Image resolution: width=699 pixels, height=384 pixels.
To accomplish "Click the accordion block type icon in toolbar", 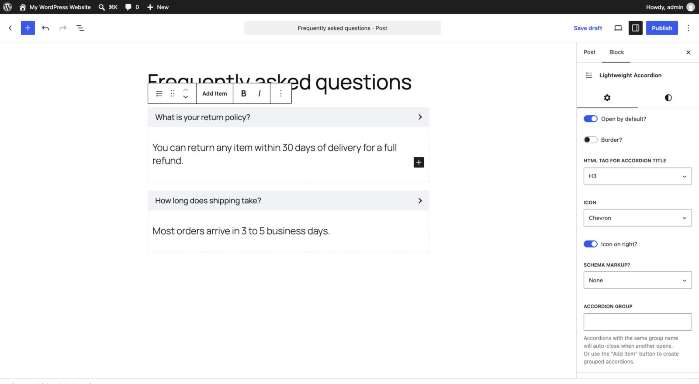I will (159, 93).
